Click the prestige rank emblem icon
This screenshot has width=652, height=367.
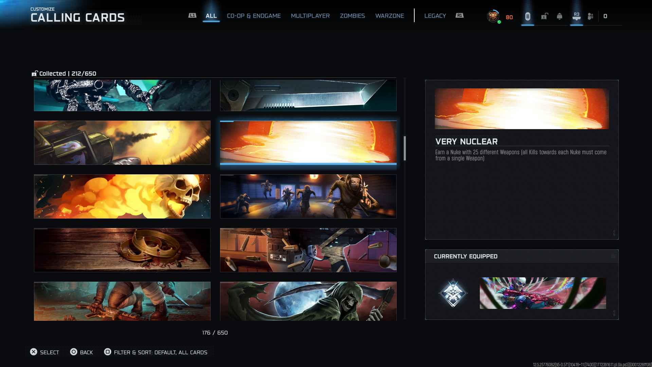(x=493, y=16)
